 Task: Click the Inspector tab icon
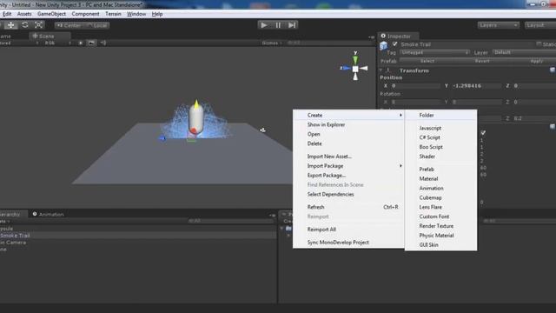[383, 36]
